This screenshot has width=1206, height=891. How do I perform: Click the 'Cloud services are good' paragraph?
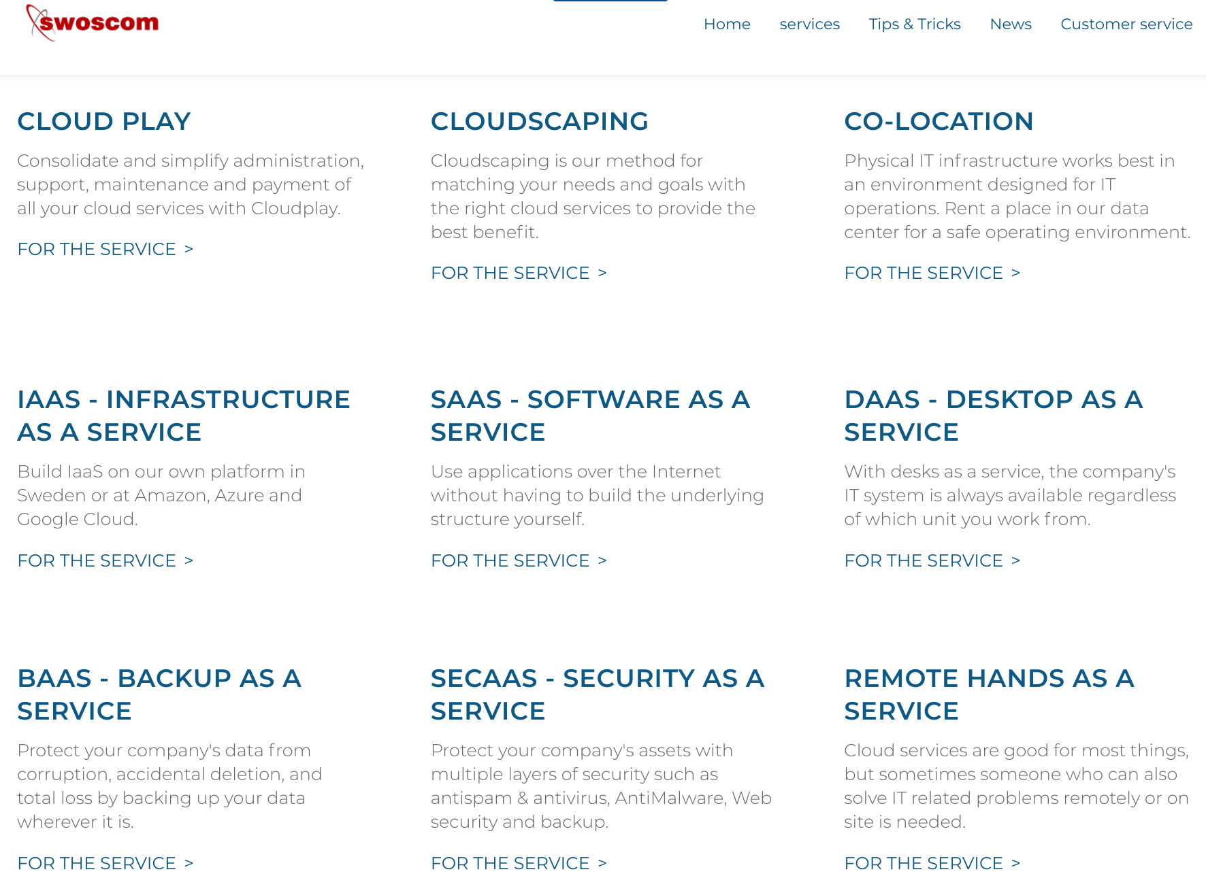[1017, 786]
